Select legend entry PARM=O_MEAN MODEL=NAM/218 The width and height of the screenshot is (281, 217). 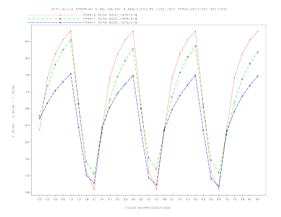coord(110,15)
